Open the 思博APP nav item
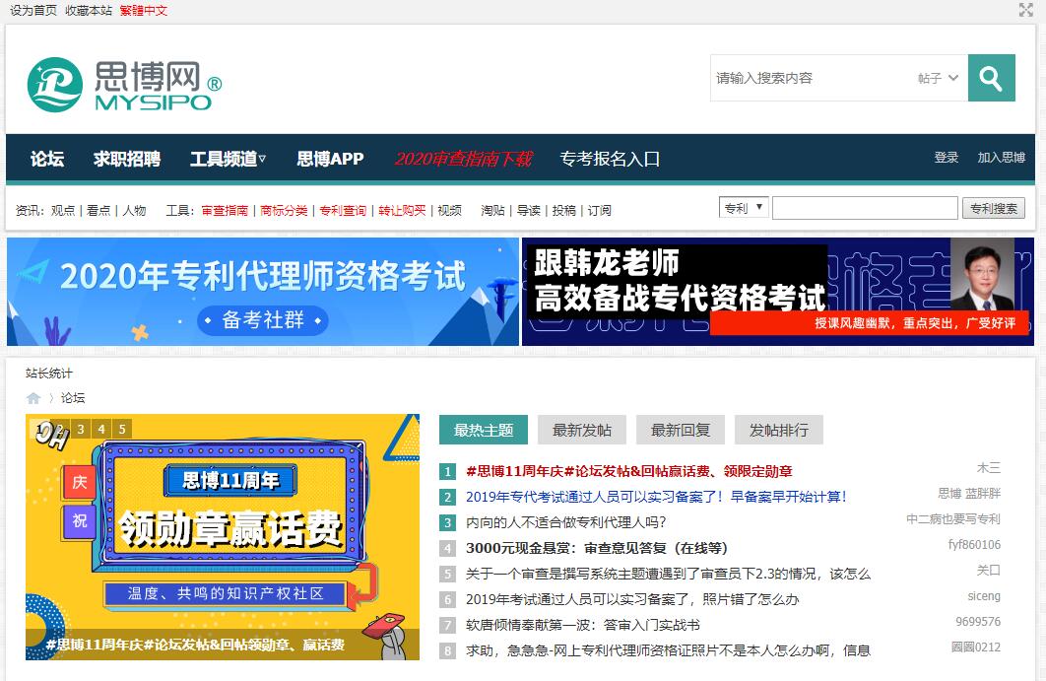1046x681 pixels. (x=330, y=159)
